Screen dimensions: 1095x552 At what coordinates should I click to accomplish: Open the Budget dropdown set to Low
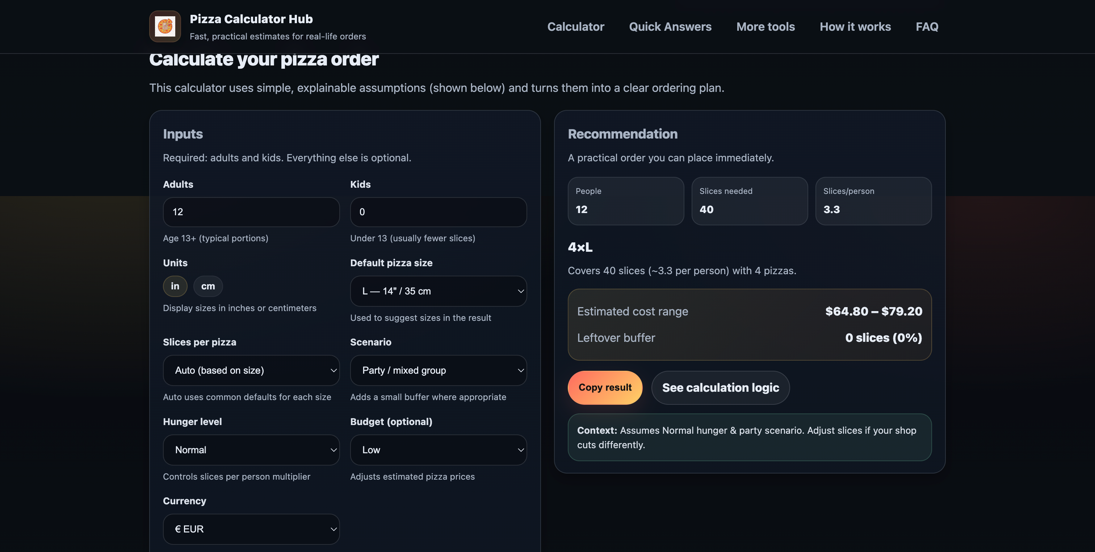click(438, 450)
